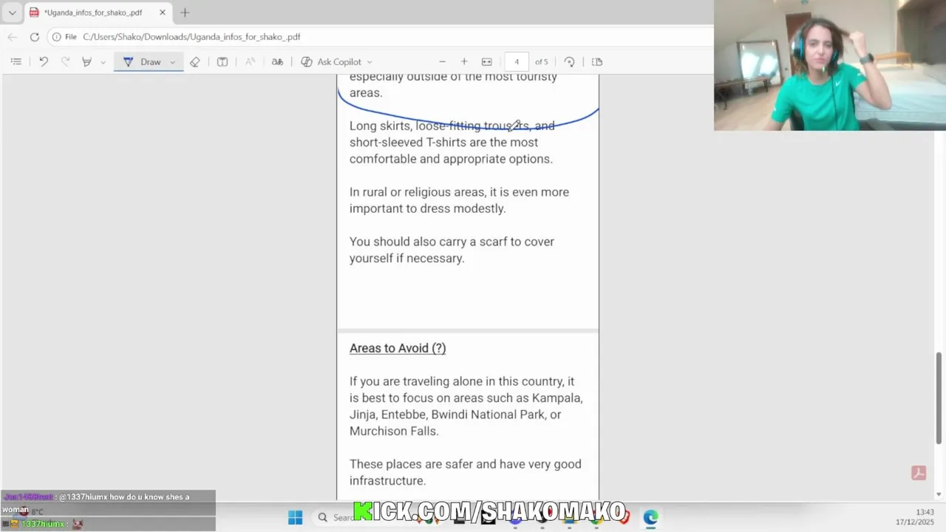Viewport: 946px width, 532px height.
Task: Open the Draw pen options dropdown
Action: (172, 62)
